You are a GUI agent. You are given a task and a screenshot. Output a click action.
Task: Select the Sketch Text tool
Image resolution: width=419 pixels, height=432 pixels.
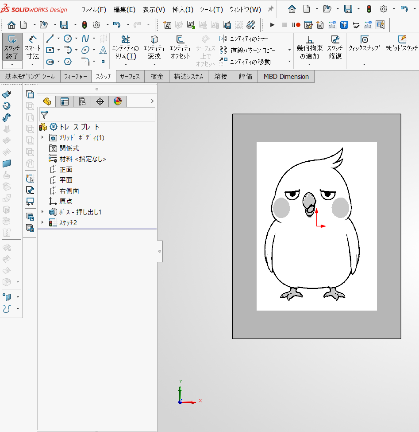tap(103, 50)
